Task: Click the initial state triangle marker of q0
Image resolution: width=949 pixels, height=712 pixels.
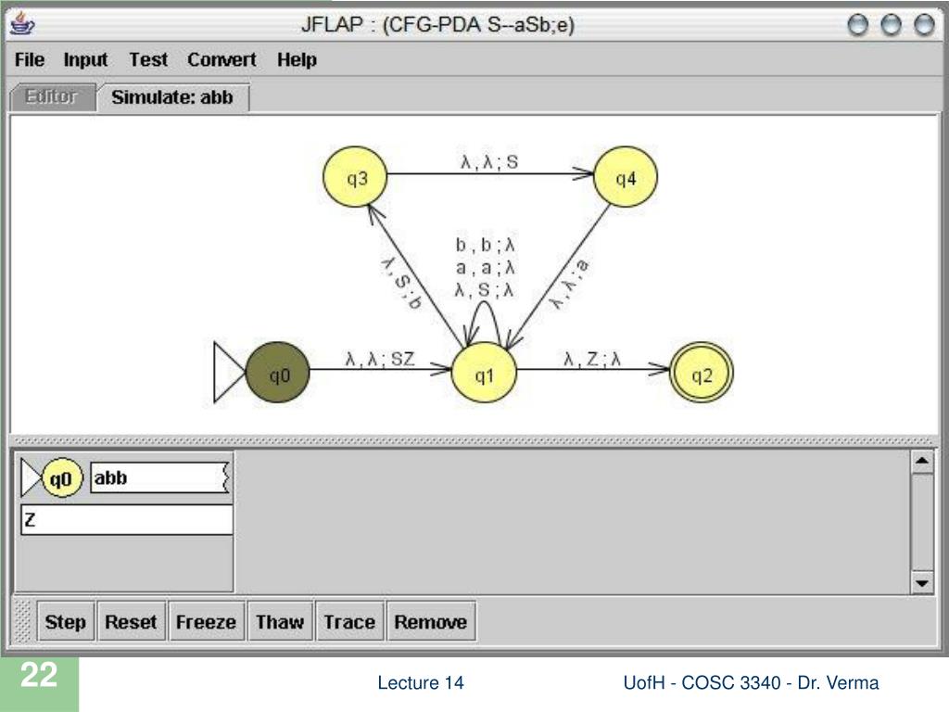Action: [229, 373]
